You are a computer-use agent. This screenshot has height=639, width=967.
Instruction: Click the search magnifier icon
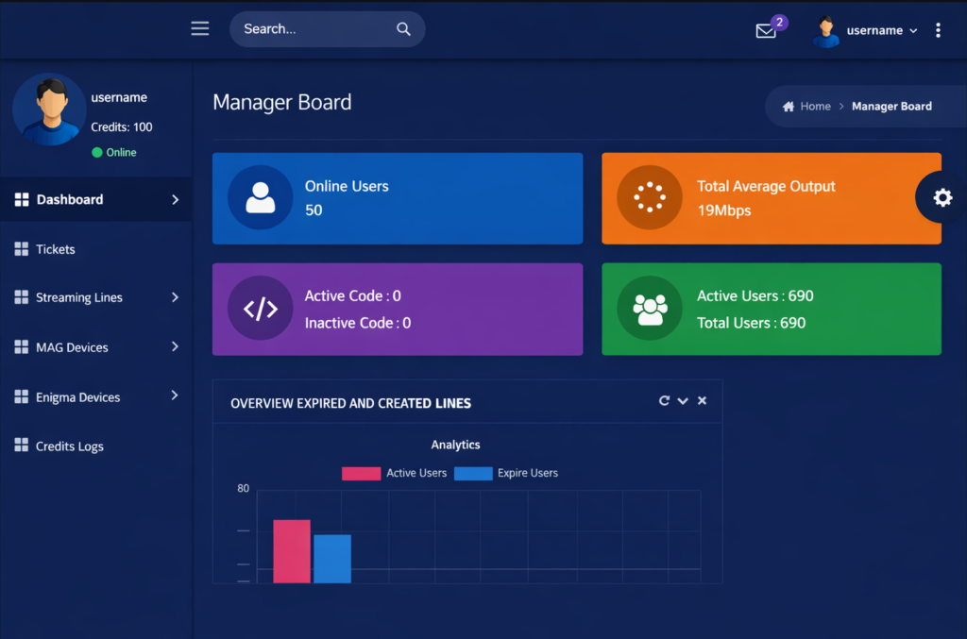[x=403, y=29]
